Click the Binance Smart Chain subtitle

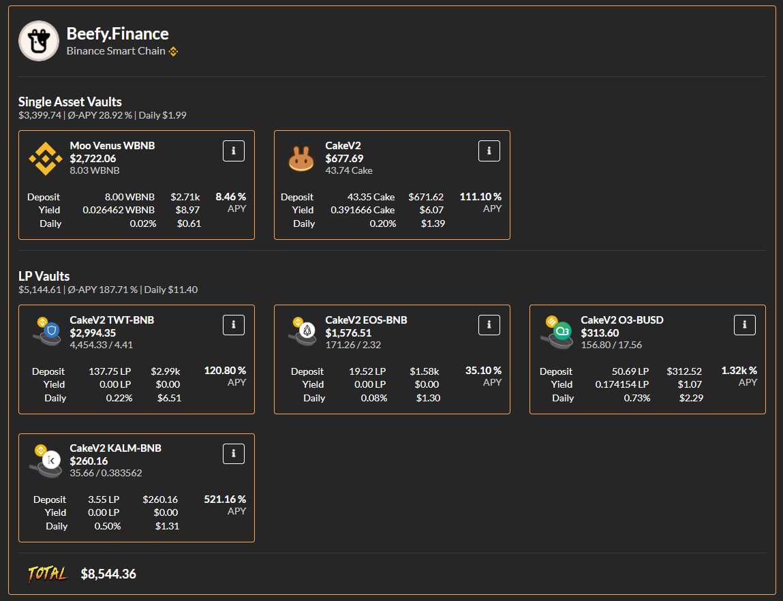[x=116, y=51]
